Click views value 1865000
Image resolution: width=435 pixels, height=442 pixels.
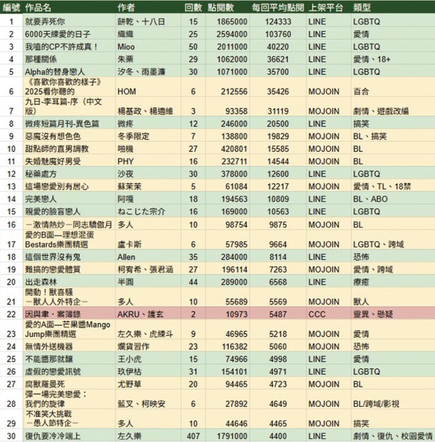[x=232, y=22]
